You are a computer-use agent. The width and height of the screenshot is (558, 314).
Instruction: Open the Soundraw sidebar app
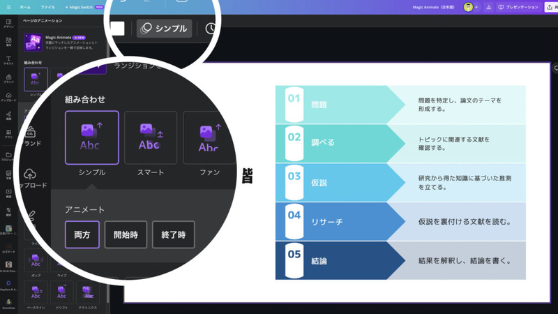pos(8,304)
